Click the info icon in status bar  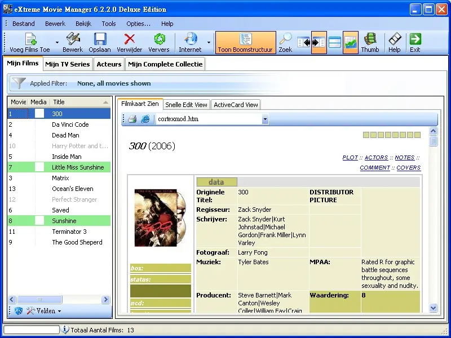click(65, 330)
